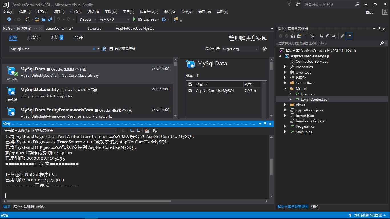Open the IIS Express launch dropdown arrow

coord(158,19)
